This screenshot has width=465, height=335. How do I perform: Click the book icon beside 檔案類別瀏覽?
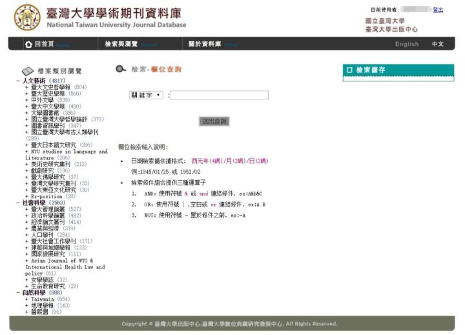pos(28,71)
